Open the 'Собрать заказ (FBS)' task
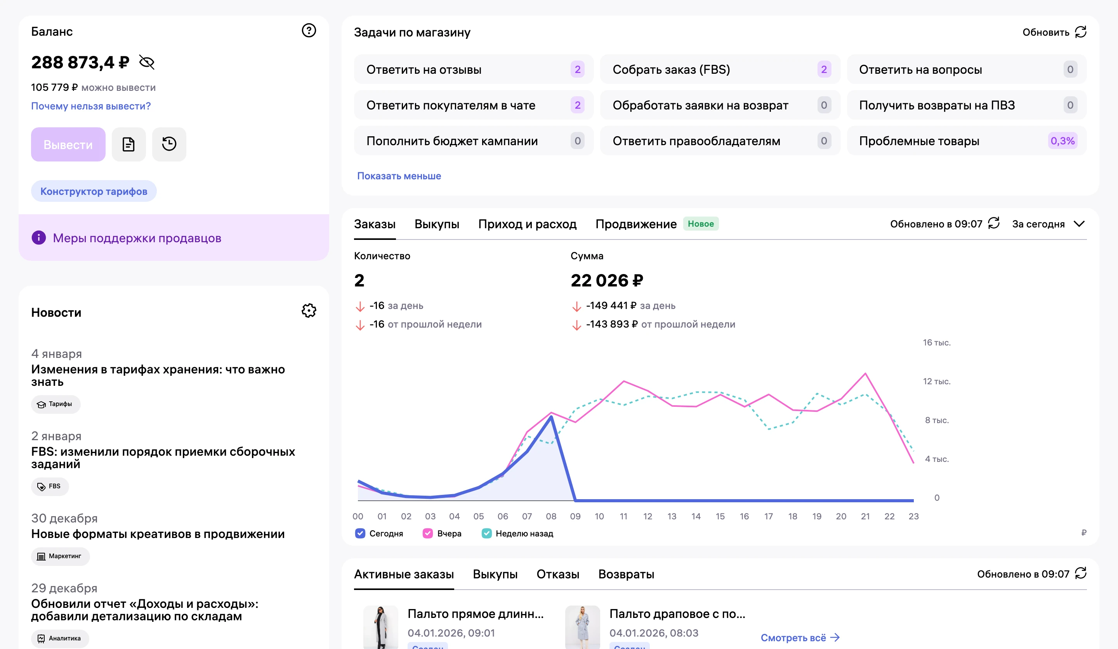 tap(720, 69)
